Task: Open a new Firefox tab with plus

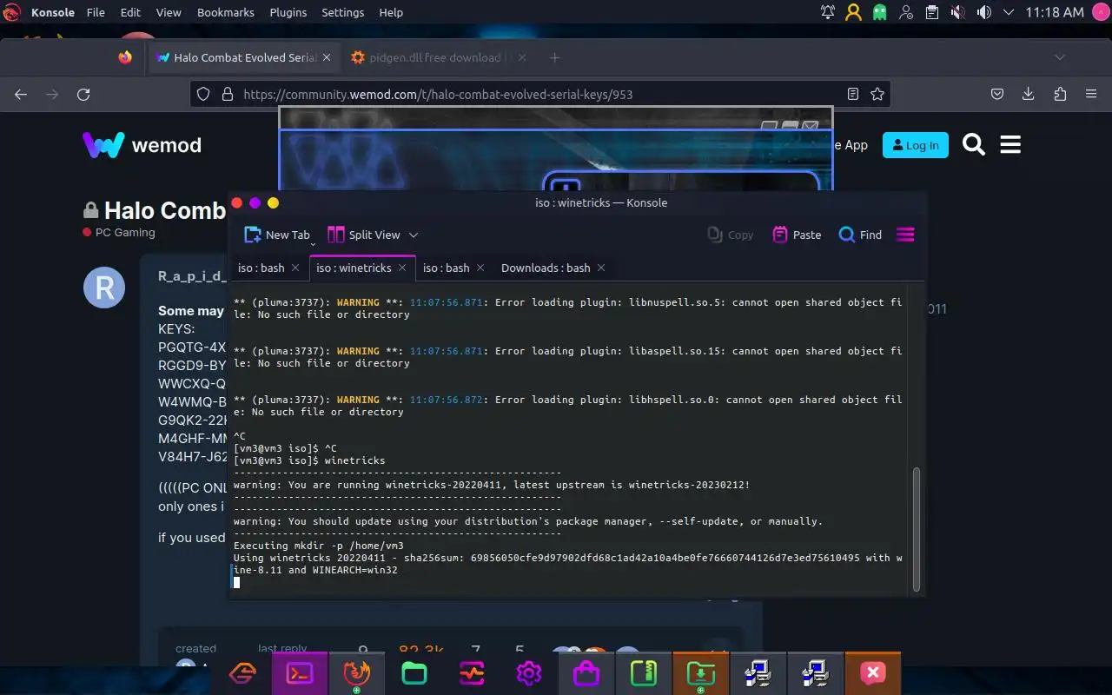Action: 554,57
